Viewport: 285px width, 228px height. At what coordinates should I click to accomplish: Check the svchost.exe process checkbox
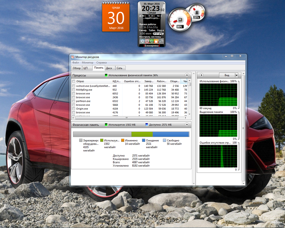click(x=73, y=86)
